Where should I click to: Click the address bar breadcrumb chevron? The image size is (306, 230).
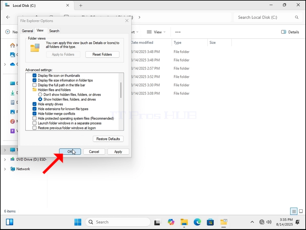(139, 17)
